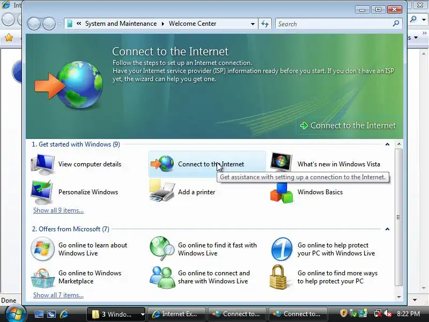The height and width of the screenshot is (322, 429).
Task: Open the Windows Marketplace basket icon
Action: 42,278
